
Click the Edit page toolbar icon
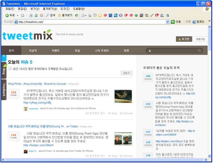[95, 15]
